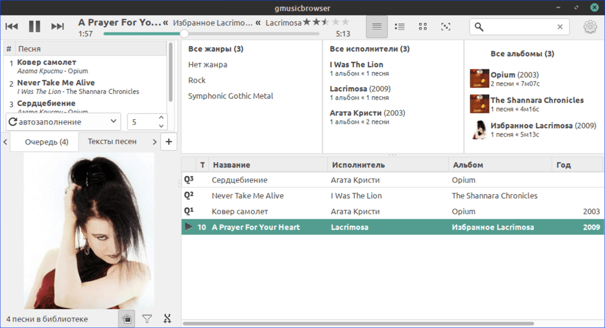Viewport: 605px width, 328px height.
Task: Click the library bucket icon in the status bar
Action: (126, 319)
